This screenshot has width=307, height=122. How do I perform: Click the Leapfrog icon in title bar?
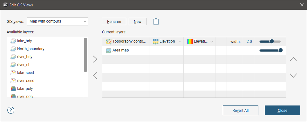pyautogui.click(x=6, y=5)
